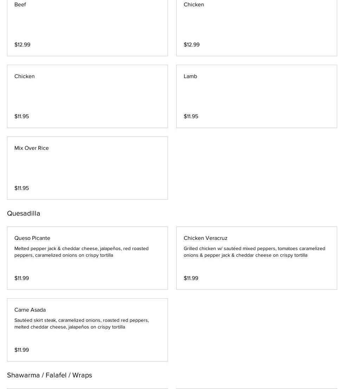339x389 pixels.
Task: Click the Beef $12.99 price
Action: (22, 45)
